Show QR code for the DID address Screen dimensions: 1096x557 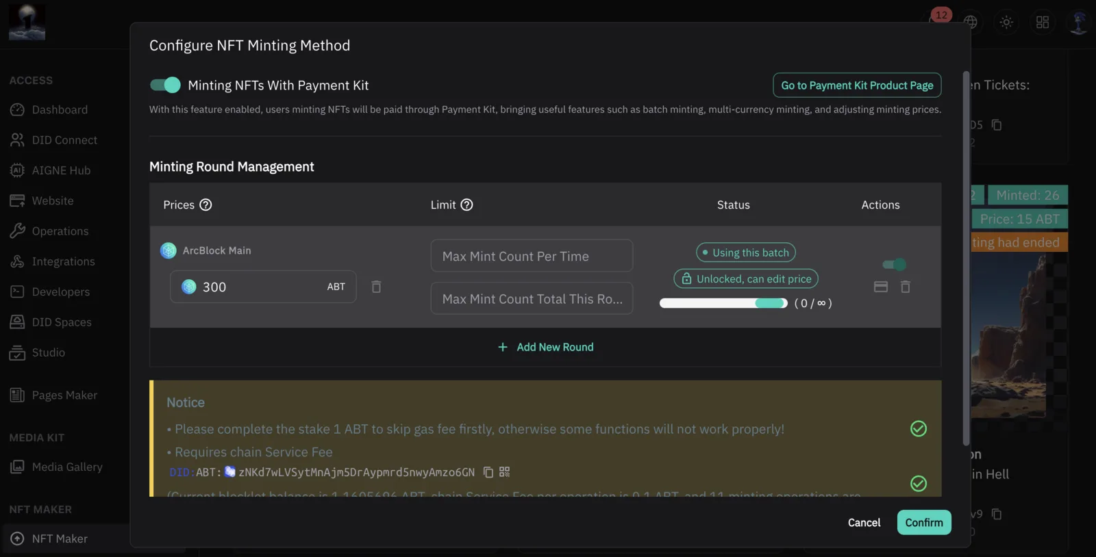pos(505,471)
